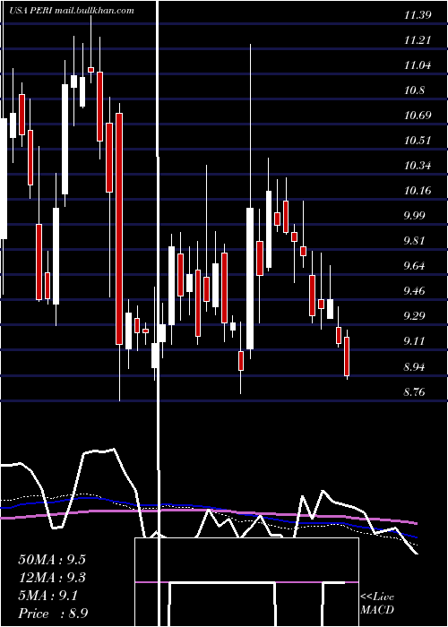Click the '50MA : 9.5' indicator text
This screenshot has height=627, width=448.
52,560
